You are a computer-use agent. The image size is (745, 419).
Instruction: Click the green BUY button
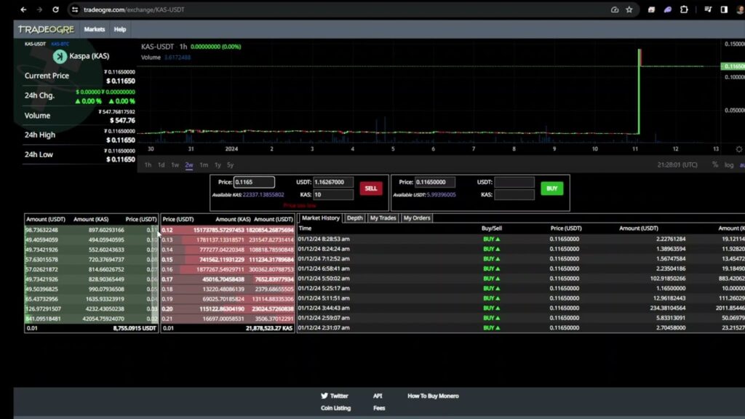[x=551, y=188]
